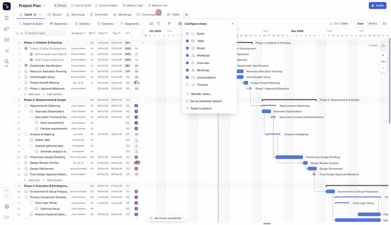Expand all rows double-chevron up icon
The height and width of the screenshot is (225, 391).
(21, 33)
